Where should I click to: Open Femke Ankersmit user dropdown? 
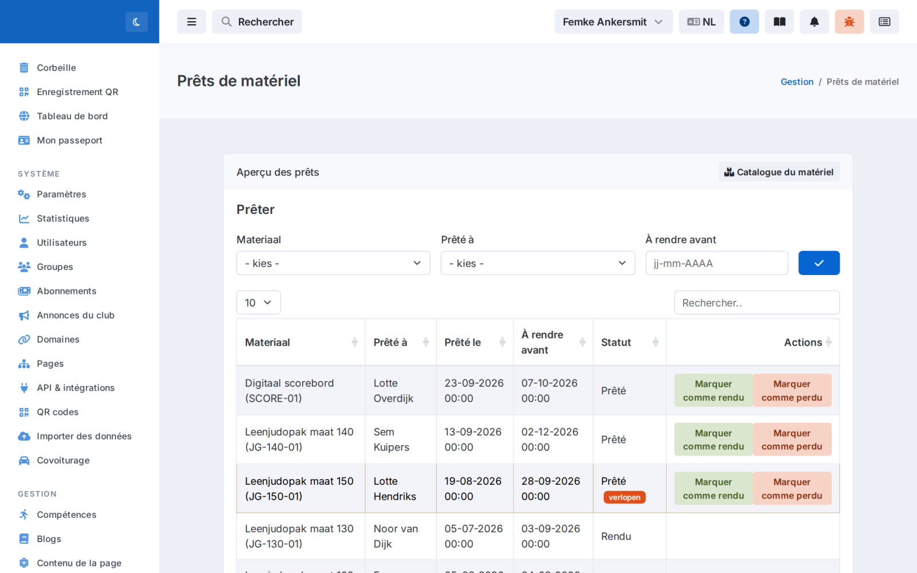[613, 22]
